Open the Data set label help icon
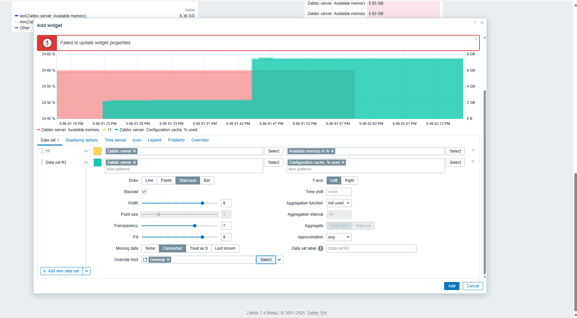The image size is (577, 318). tap(321, 248)
